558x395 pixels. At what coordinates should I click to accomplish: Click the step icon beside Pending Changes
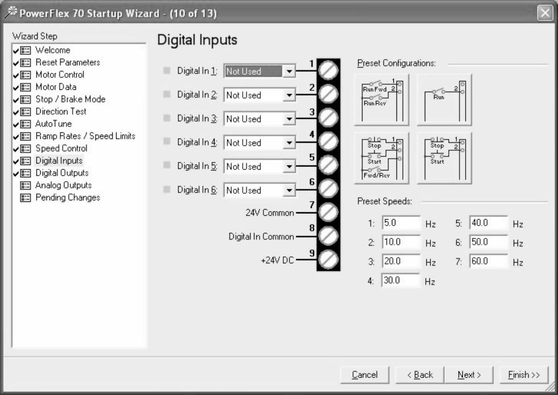click(26, 198)
